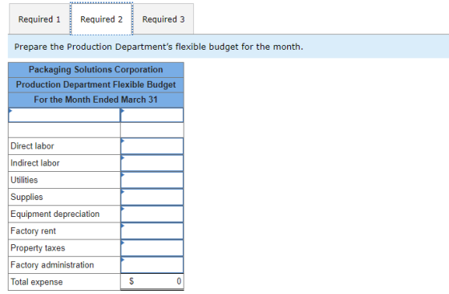
Task: Click the Packaging Solutions Corporation title header
Action: click(x=96, y=70)
